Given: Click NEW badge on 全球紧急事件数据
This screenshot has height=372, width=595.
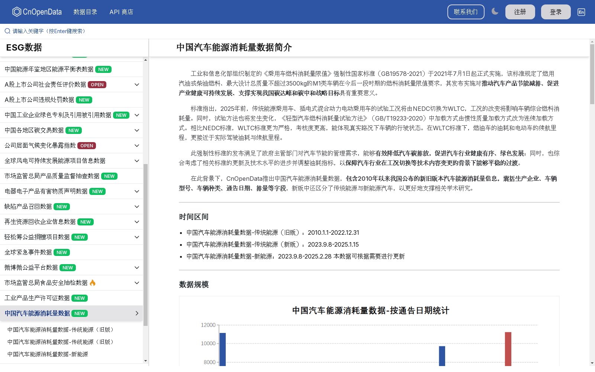Looking at the screenshot, I should coord(62,253).
